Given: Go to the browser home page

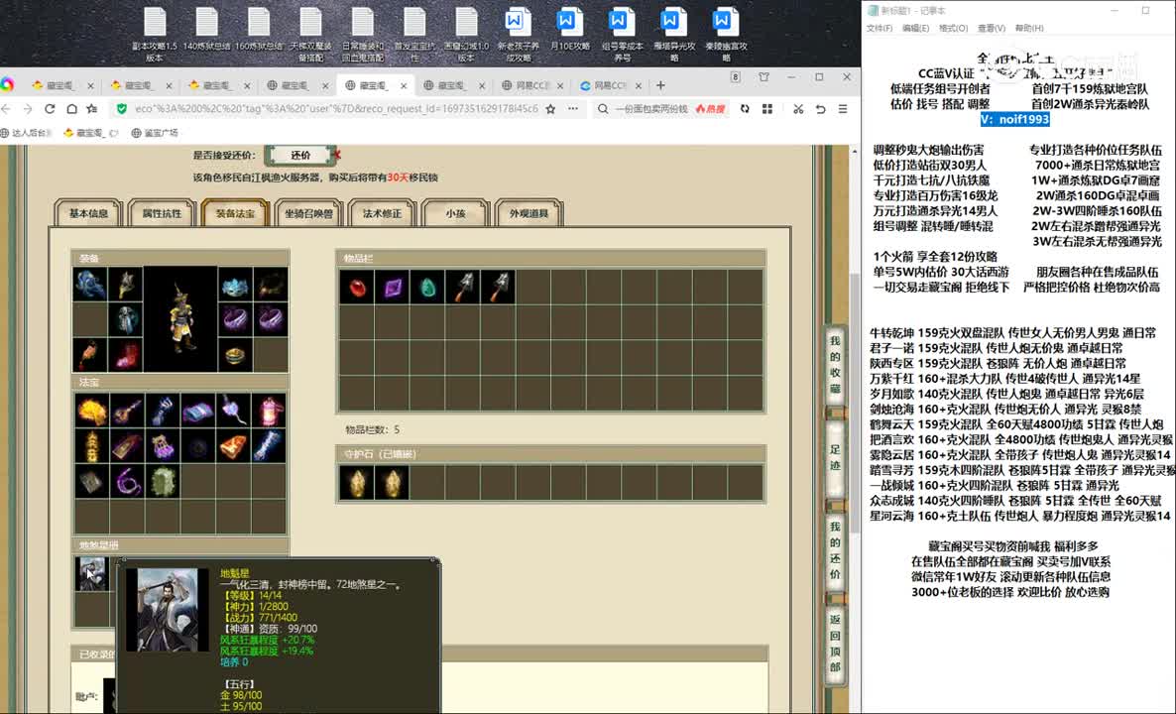Looking at the screenshot, I should (71, 109).
